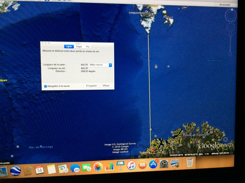Click the zoom slider on the map
This screenshot has width=245, height=183.
tap(230, 44)
